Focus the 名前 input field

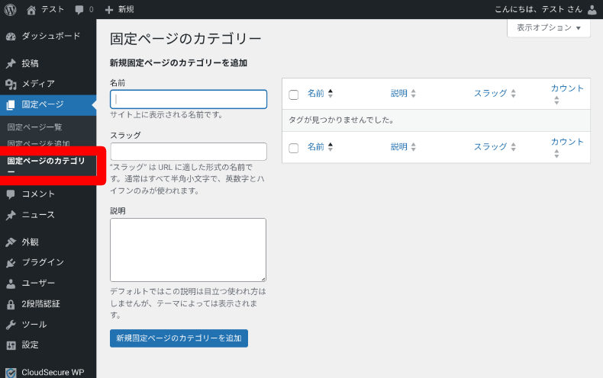(189, 99)
